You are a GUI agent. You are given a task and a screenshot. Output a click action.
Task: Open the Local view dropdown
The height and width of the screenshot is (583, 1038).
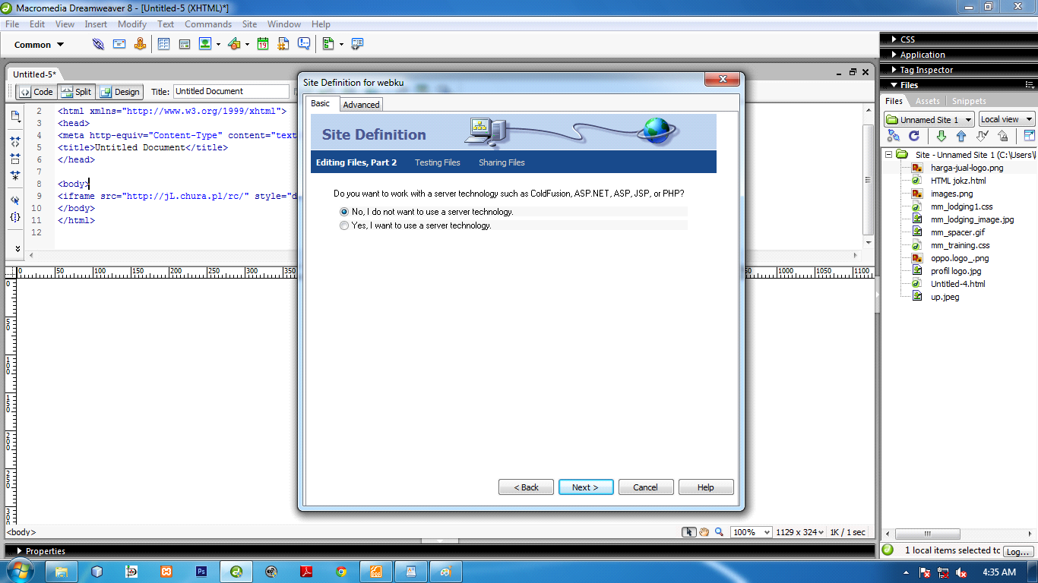coord(1006,119)
